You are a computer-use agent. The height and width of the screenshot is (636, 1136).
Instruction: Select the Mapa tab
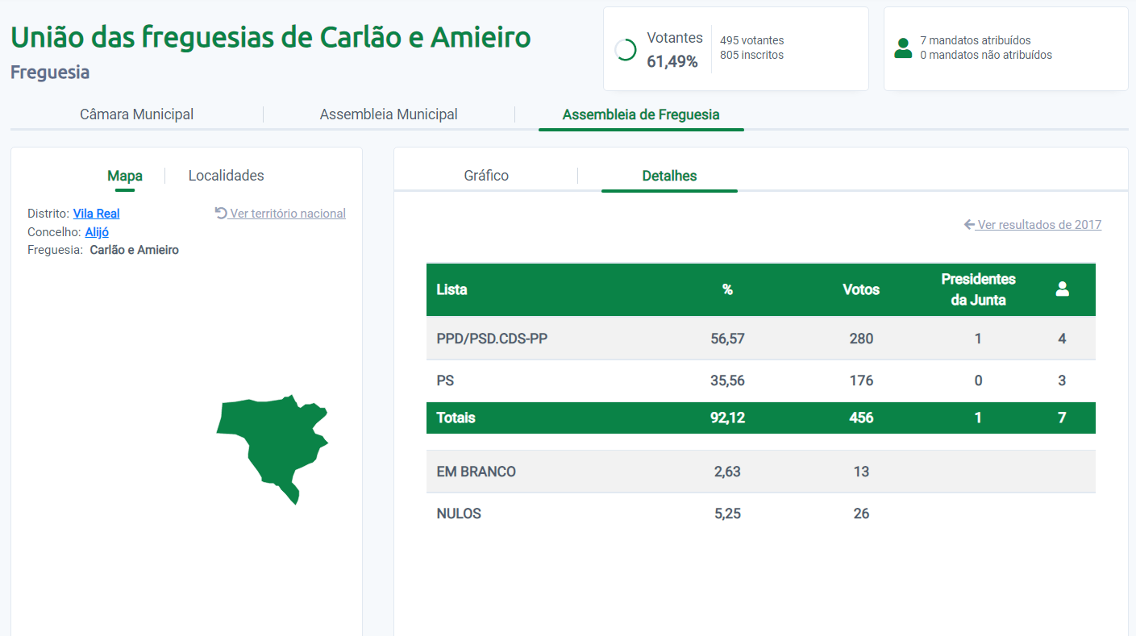(125, 176)
